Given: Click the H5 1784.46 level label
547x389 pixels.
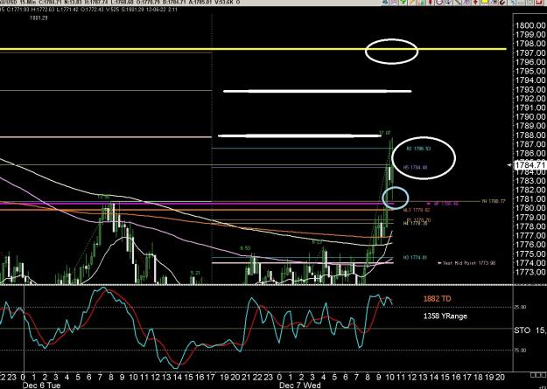Looking at the screenshot, I should pos(416,167).
